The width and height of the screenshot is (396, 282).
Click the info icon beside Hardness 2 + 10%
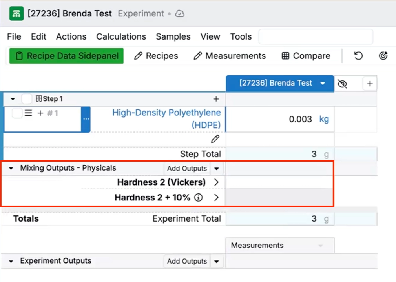tap(199, 198)
